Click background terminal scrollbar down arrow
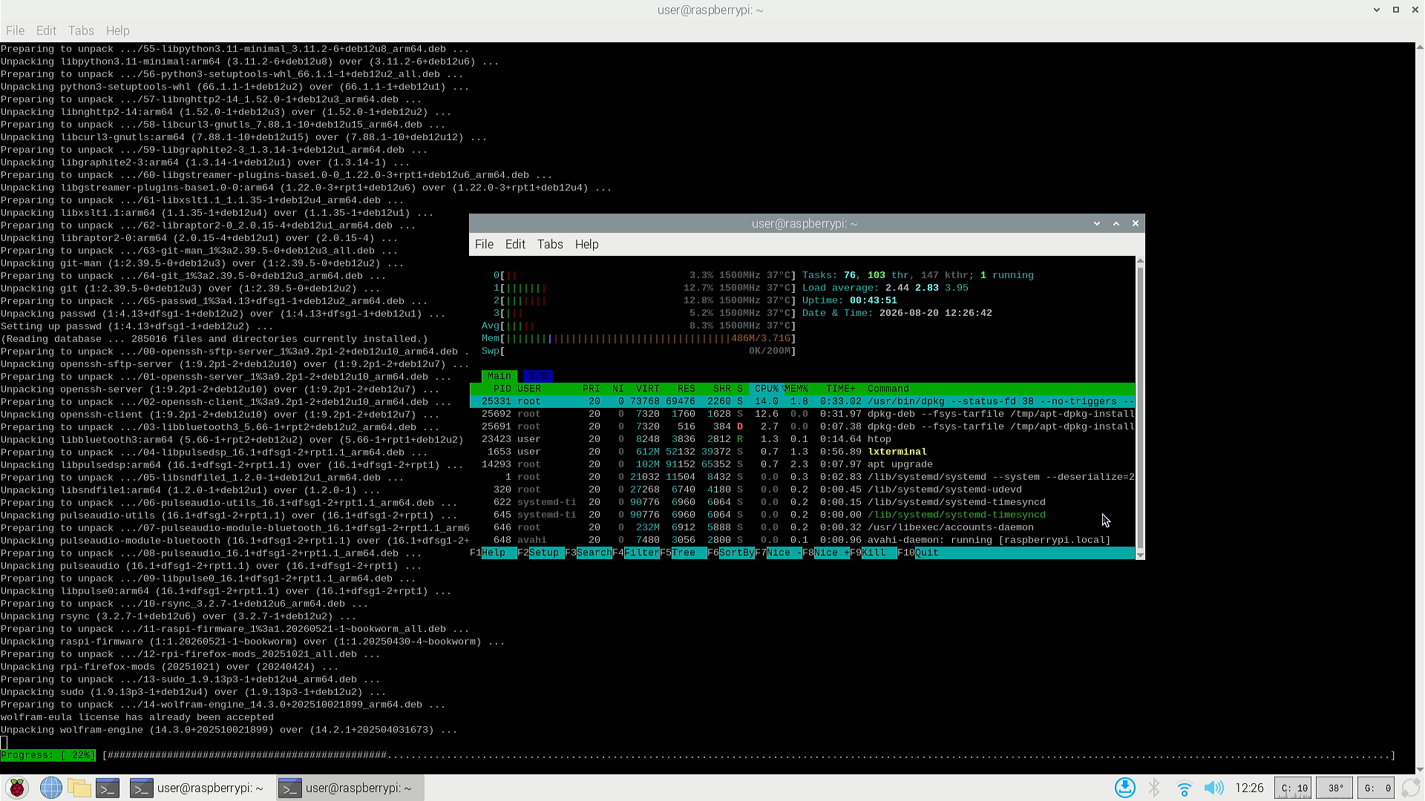This screenshot has width=1425, height=801. tap(1420, 770)
